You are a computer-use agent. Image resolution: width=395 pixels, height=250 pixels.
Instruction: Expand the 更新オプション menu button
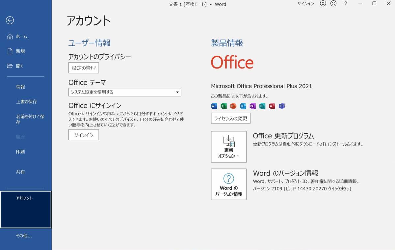point(229,147)
